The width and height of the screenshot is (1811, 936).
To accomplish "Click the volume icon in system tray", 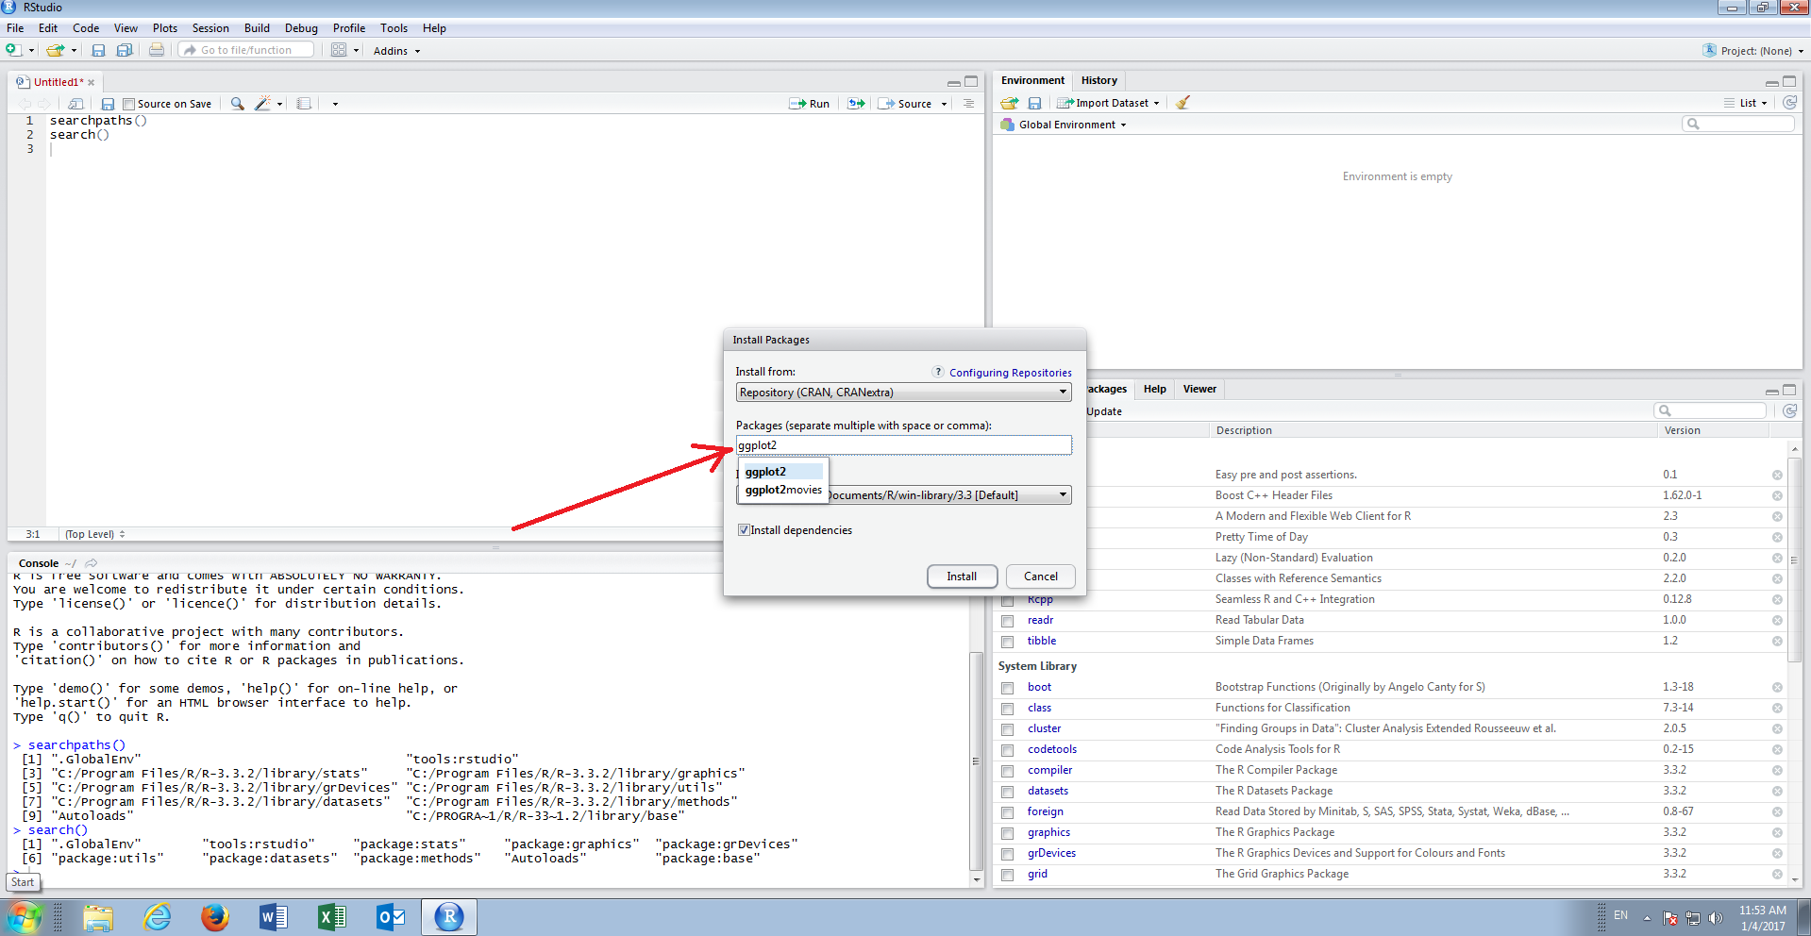I will [x=1716, y=918].
